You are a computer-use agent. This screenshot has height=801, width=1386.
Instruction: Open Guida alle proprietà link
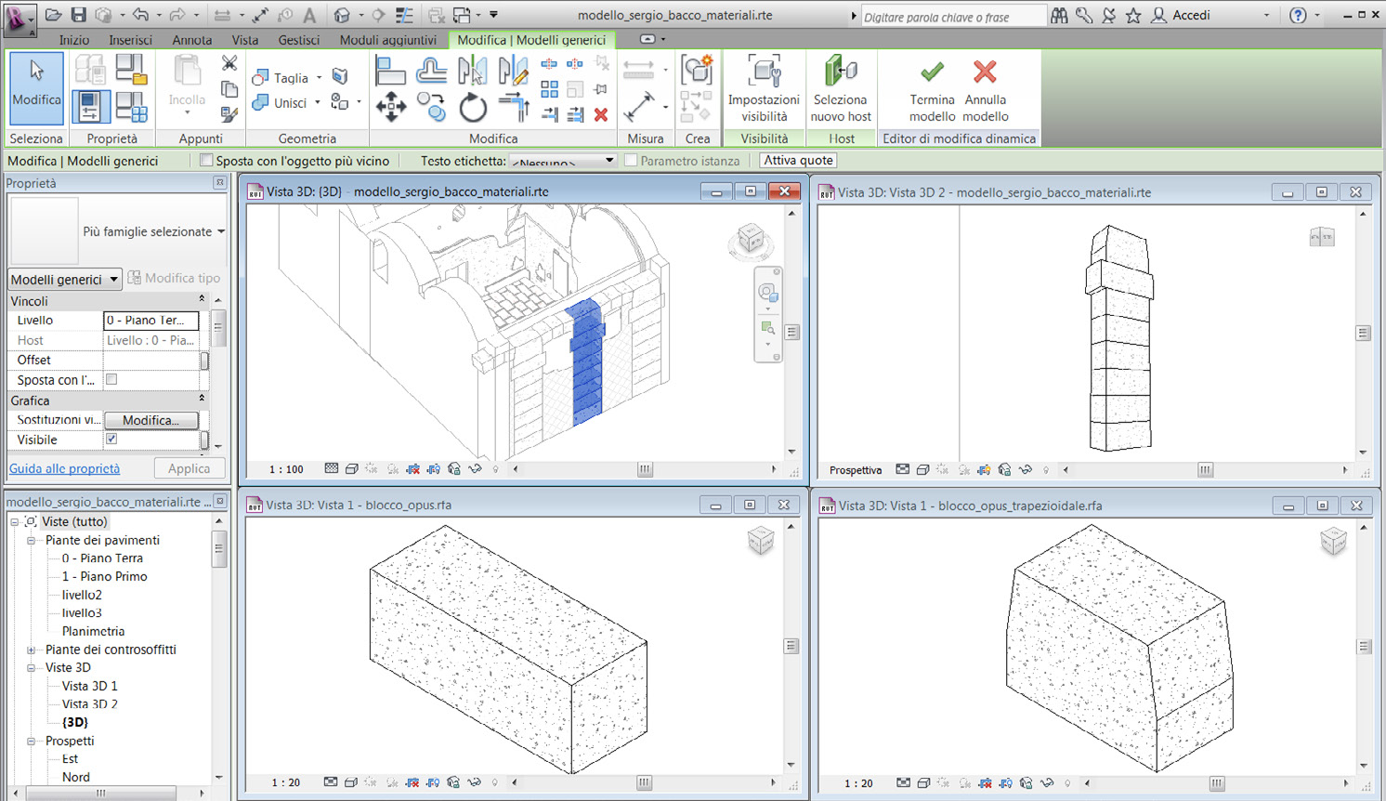65,469
